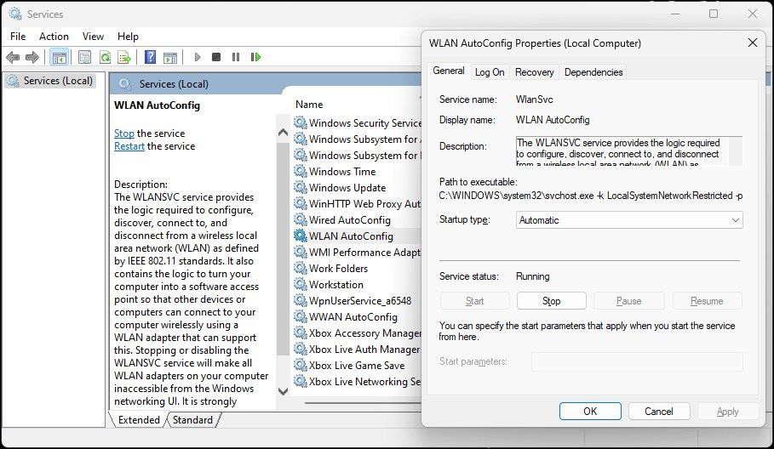Screen dimensions: 774x449
Task: Click Stop button in Properties dialog
Action: point(551,301)
